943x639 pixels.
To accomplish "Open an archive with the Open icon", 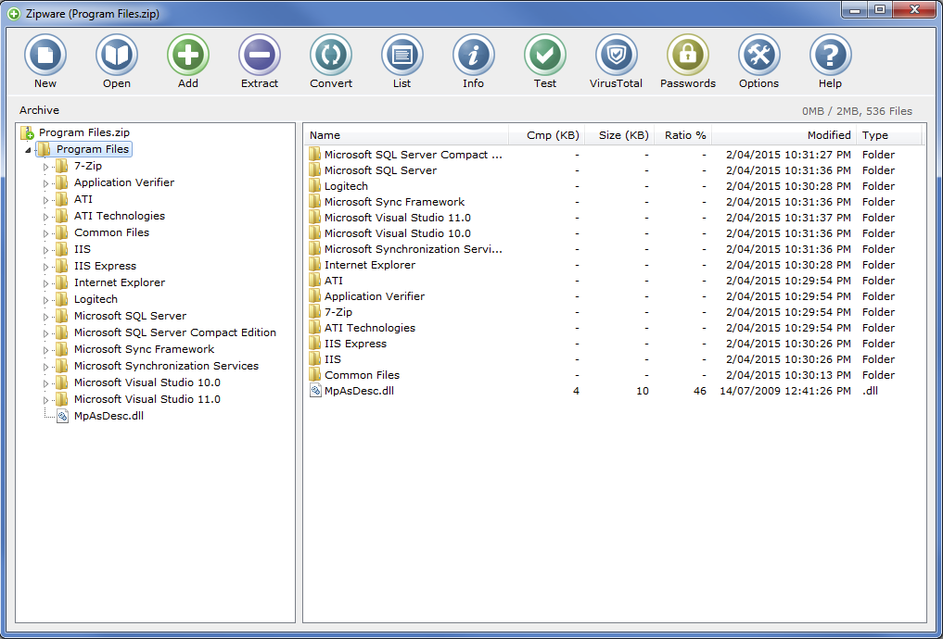I will [x=117, y=56].
